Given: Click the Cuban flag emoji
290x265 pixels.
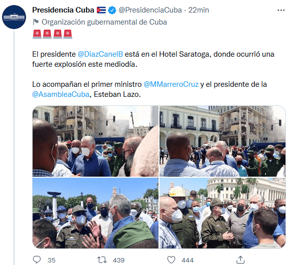Looking at the screenshot, I should pyautogui.click(x=101, y=10).
